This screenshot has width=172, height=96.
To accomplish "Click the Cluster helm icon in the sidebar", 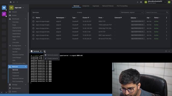I will tap(10, 12).
